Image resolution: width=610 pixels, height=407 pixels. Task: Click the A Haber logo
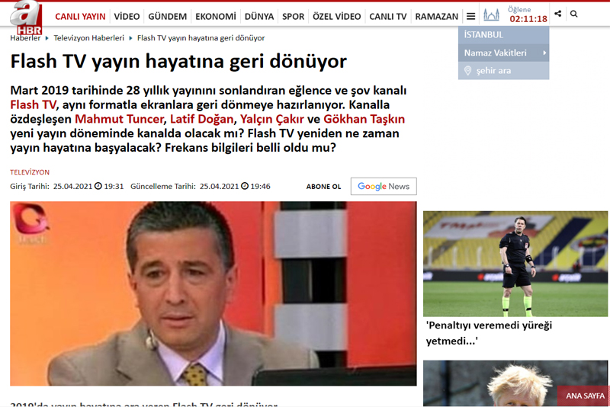tap(26, 17)
